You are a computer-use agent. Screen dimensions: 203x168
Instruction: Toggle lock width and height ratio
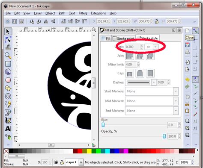[x=157, y=21]
